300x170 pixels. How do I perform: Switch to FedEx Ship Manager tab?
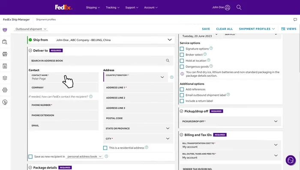point(16,20)
